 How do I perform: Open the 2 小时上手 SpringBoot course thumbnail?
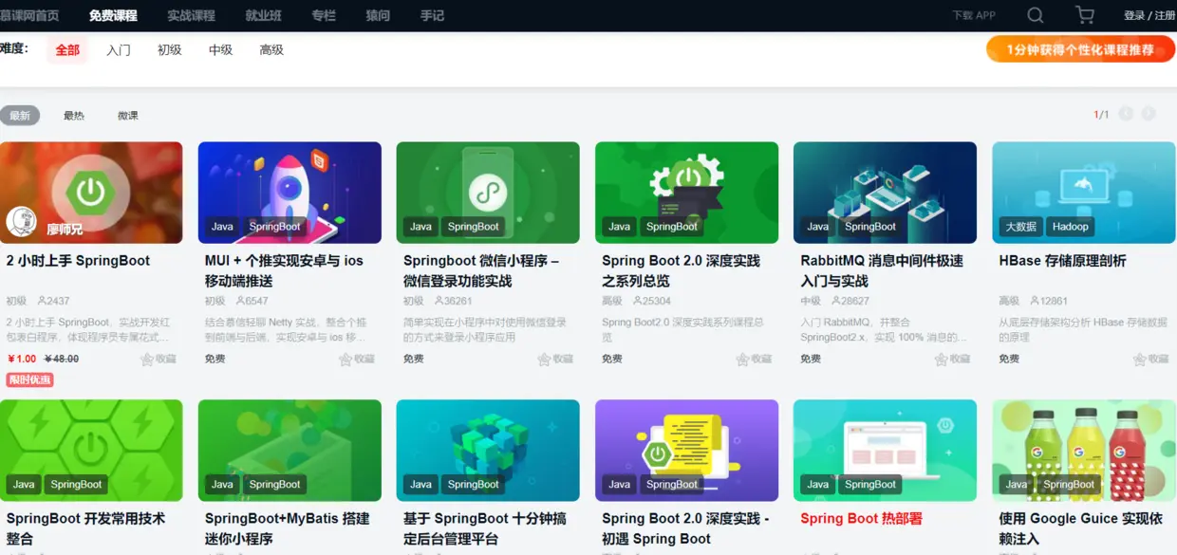[x=91, y=193]
